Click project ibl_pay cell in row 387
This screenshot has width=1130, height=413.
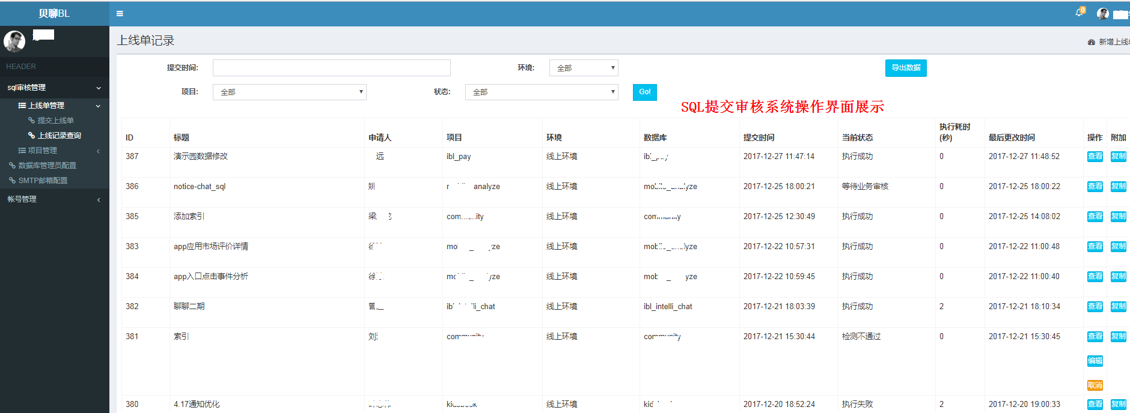coord(459,157)
